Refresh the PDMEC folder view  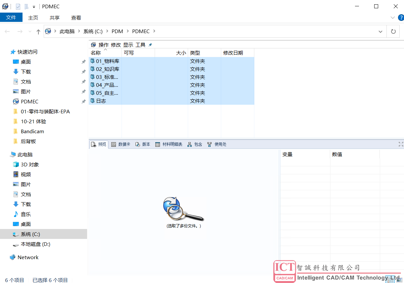point(393,31)
